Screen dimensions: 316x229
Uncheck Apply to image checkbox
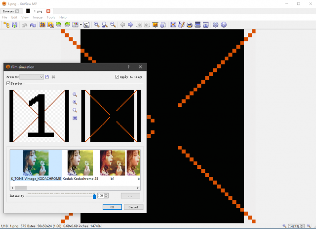[117, 77]
